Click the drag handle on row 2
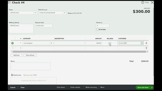Viewport: 162px width, 91px height. click(x=13, y=48)
